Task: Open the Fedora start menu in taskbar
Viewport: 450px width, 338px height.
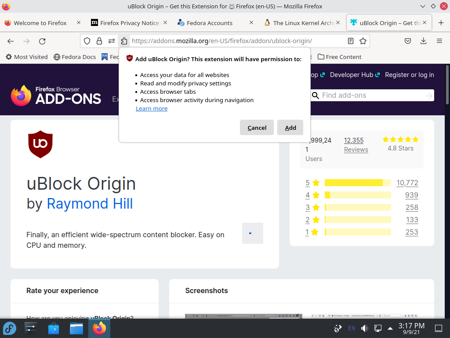Action: pos(10,328)
